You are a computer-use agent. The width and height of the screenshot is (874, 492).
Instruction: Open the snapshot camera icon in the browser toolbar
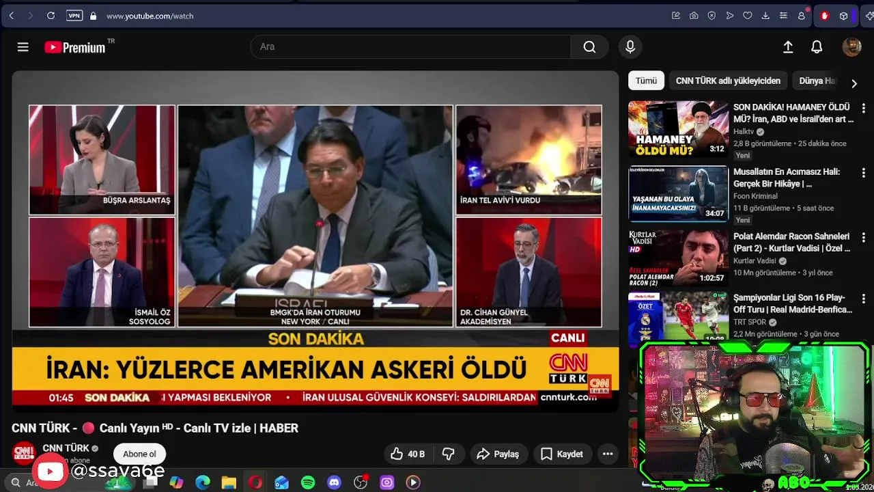[694, 16]
